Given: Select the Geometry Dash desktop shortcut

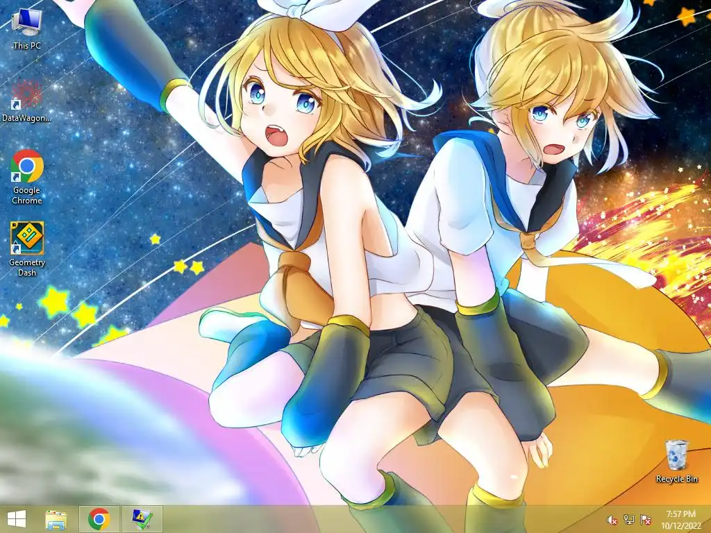Looking at the screenshot, I should tap(27, 249).
